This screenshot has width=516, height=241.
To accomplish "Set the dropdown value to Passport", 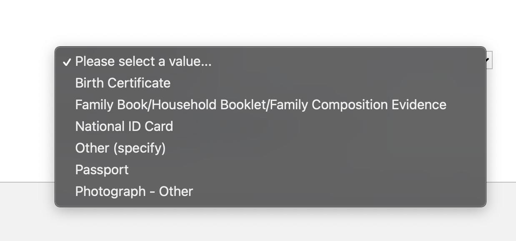I will (102, 170).
